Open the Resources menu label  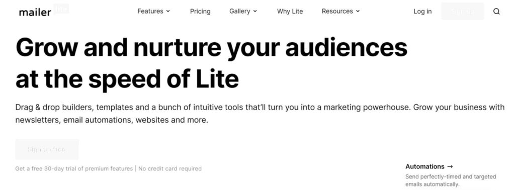pyautogui.click(x=337, y=11)
